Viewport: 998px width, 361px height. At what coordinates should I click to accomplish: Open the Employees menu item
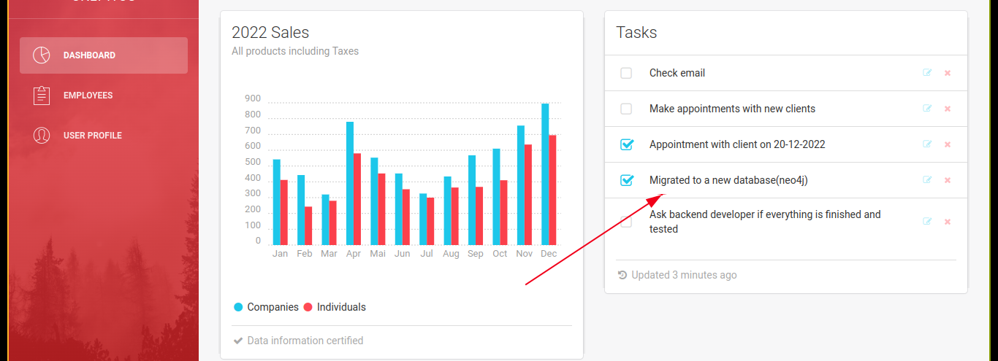[88, 96]
